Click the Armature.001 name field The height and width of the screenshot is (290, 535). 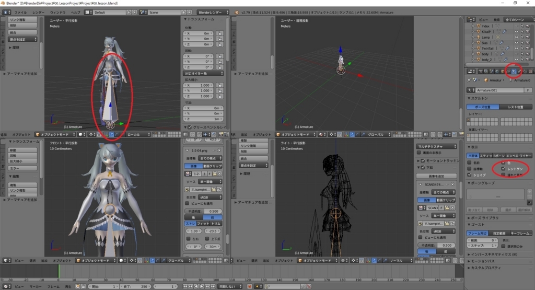click(500, 90)
